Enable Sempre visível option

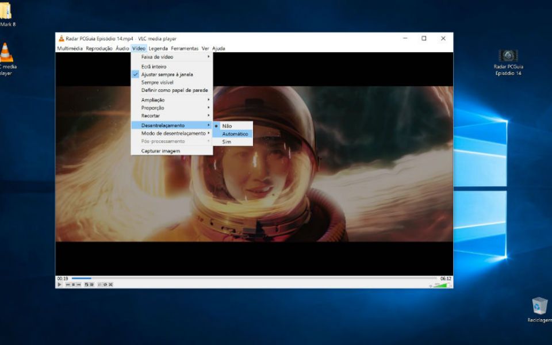pyautogui.click(x=172, y=82)
